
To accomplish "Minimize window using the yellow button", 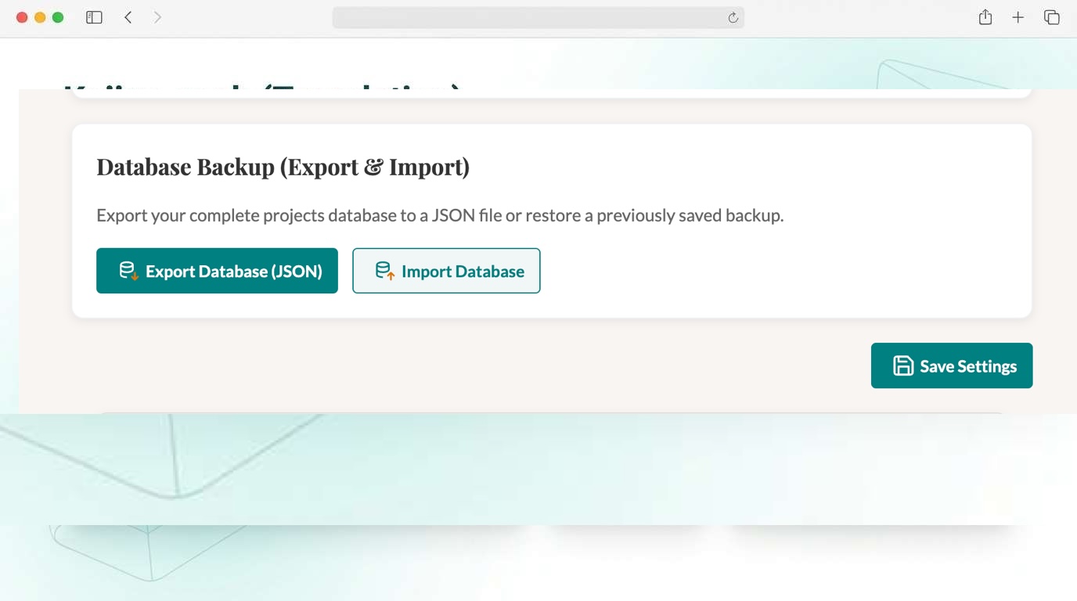I will coord(40,17).
